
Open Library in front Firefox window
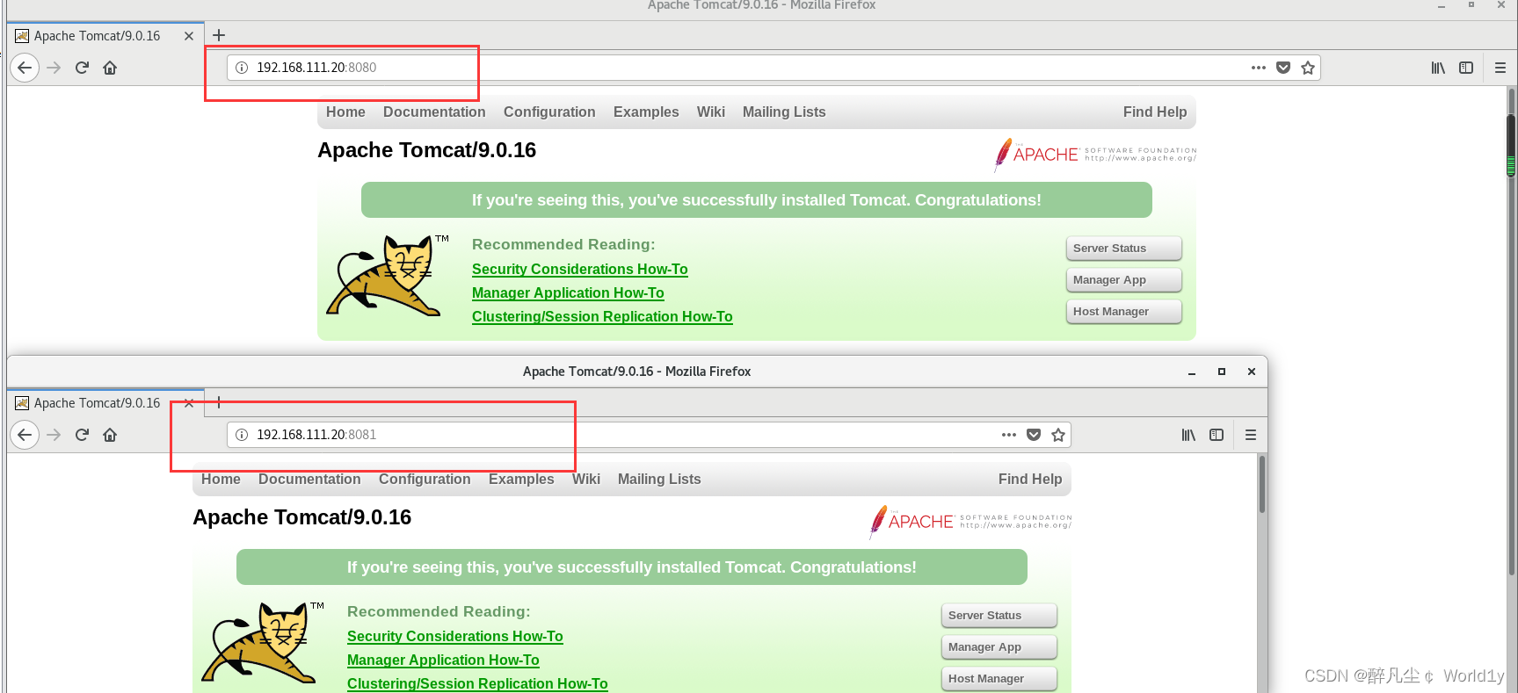click(x=1188, y=435)
